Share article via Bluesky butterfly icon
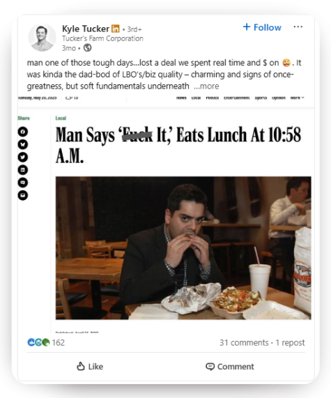This screenshot has height=398, width=331. tap(23, 144)
